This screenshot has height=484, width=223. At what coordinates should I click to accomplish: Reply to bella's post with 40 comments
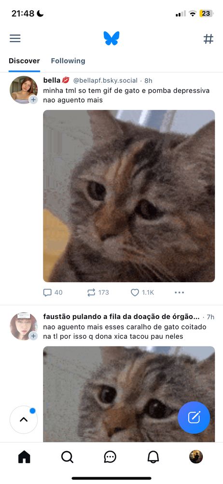coord(53,292)
